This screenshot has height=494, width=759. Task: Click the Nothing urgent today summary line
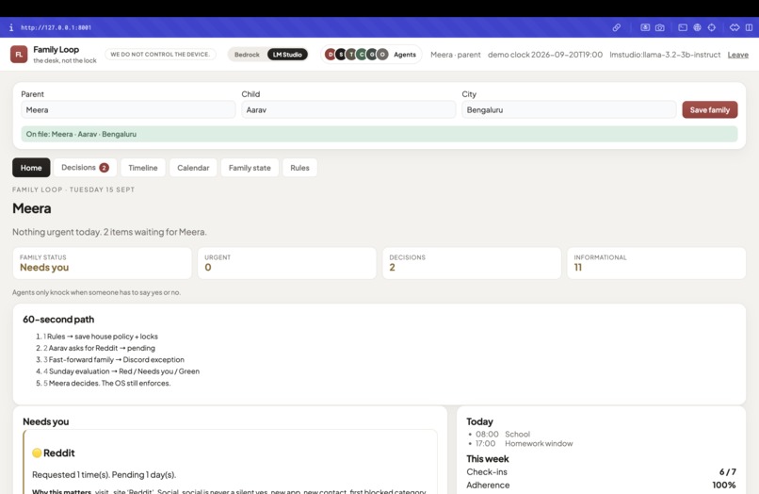pyautogui.click(x=109, y=232)
